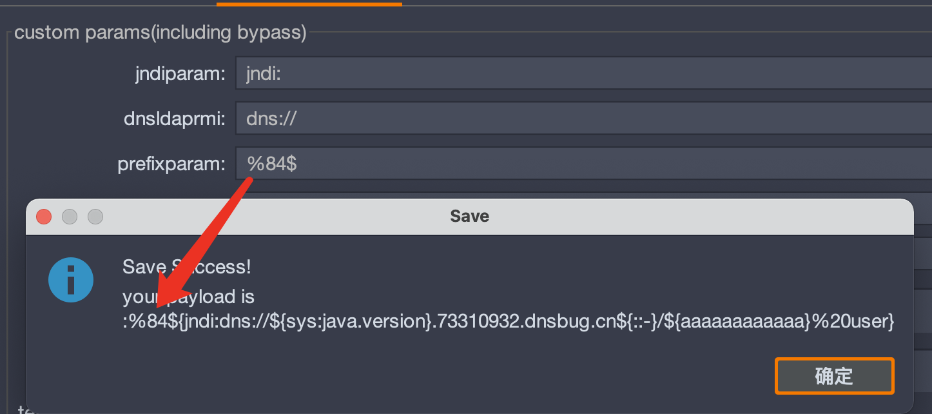Click the prefixparam label
This screenshot has width=932, height=414.
(x=171, y=164)
